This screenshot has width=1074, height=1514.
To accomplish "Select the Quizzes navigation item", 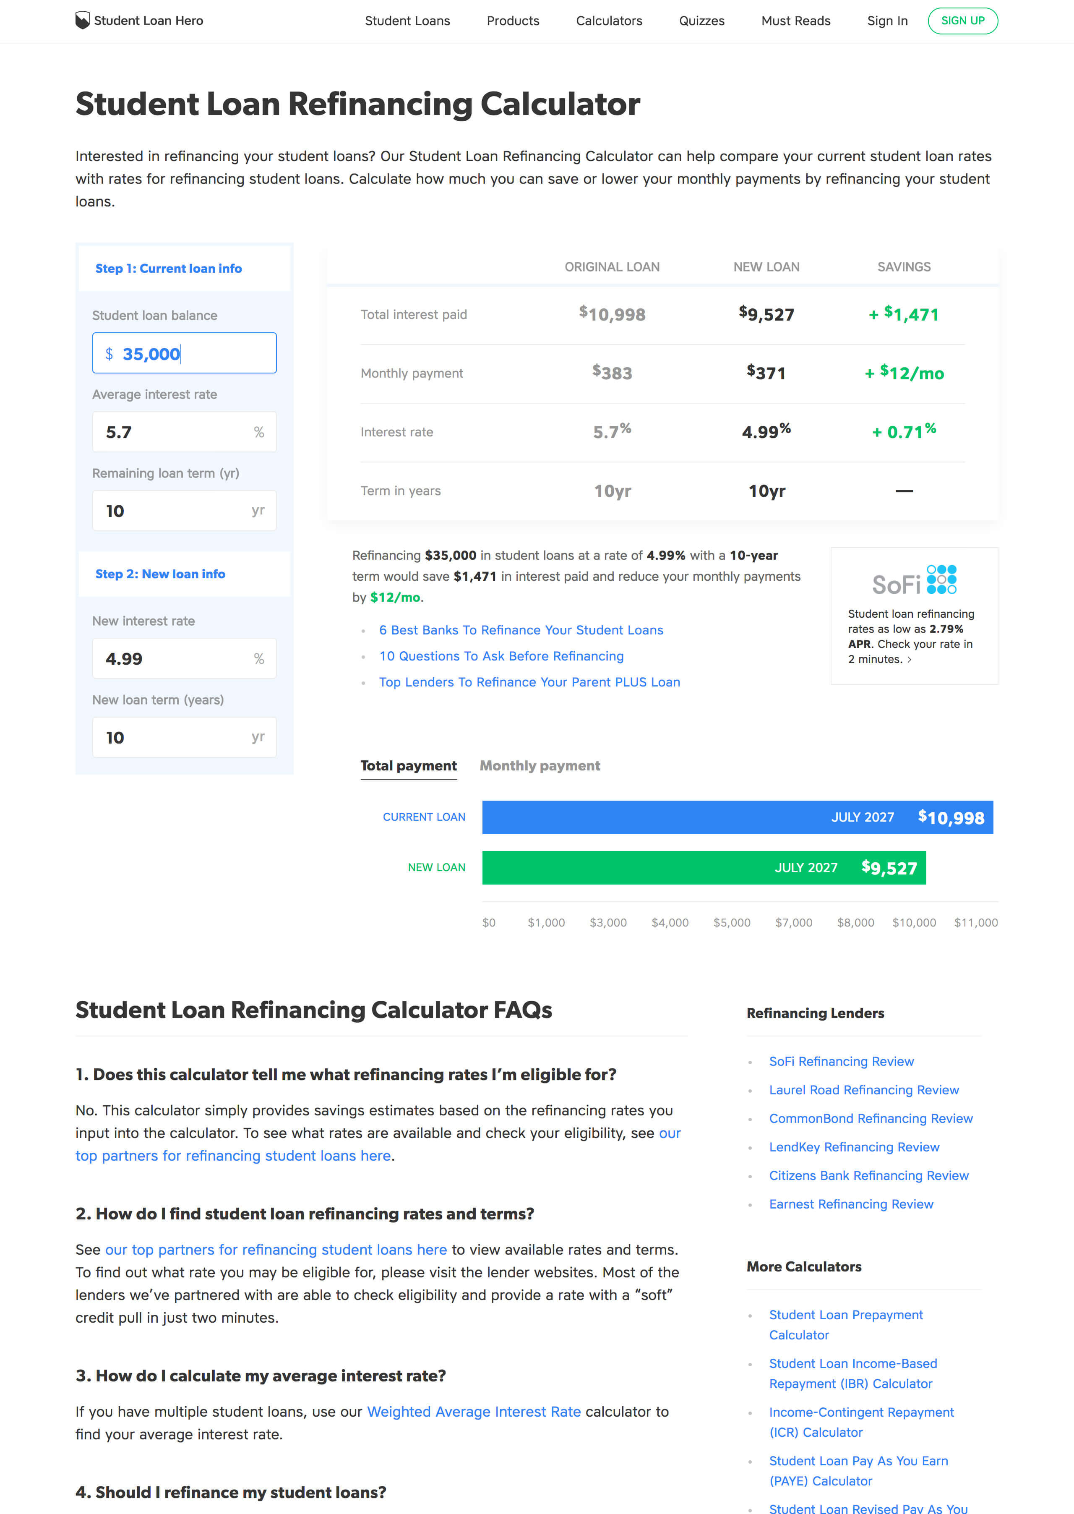I will (701, 21).
